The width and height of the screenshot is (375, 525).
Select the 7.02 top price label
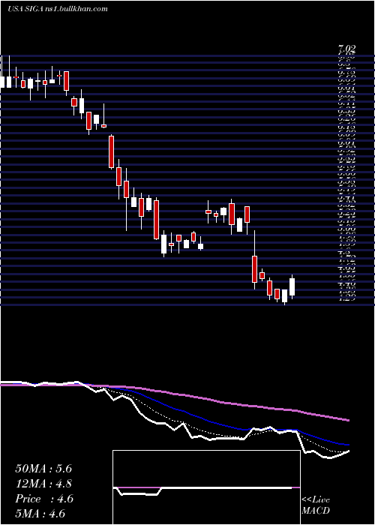(x=346, y=49)
